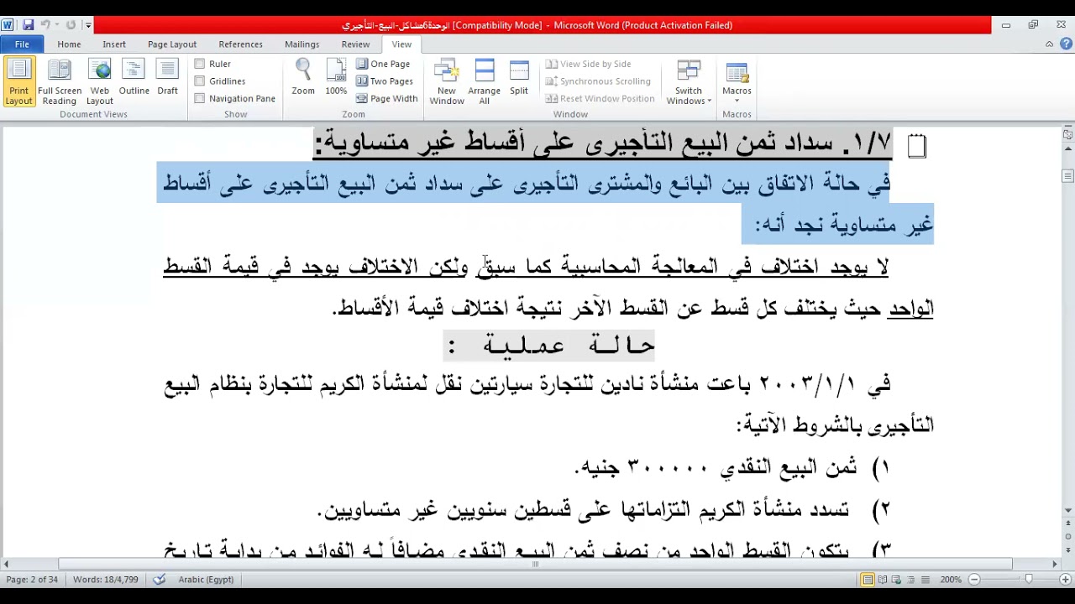The width and height of the screenshot is (1075, 604).
Task: Click proofing check icon in status bar
Action: coord(160,579)
